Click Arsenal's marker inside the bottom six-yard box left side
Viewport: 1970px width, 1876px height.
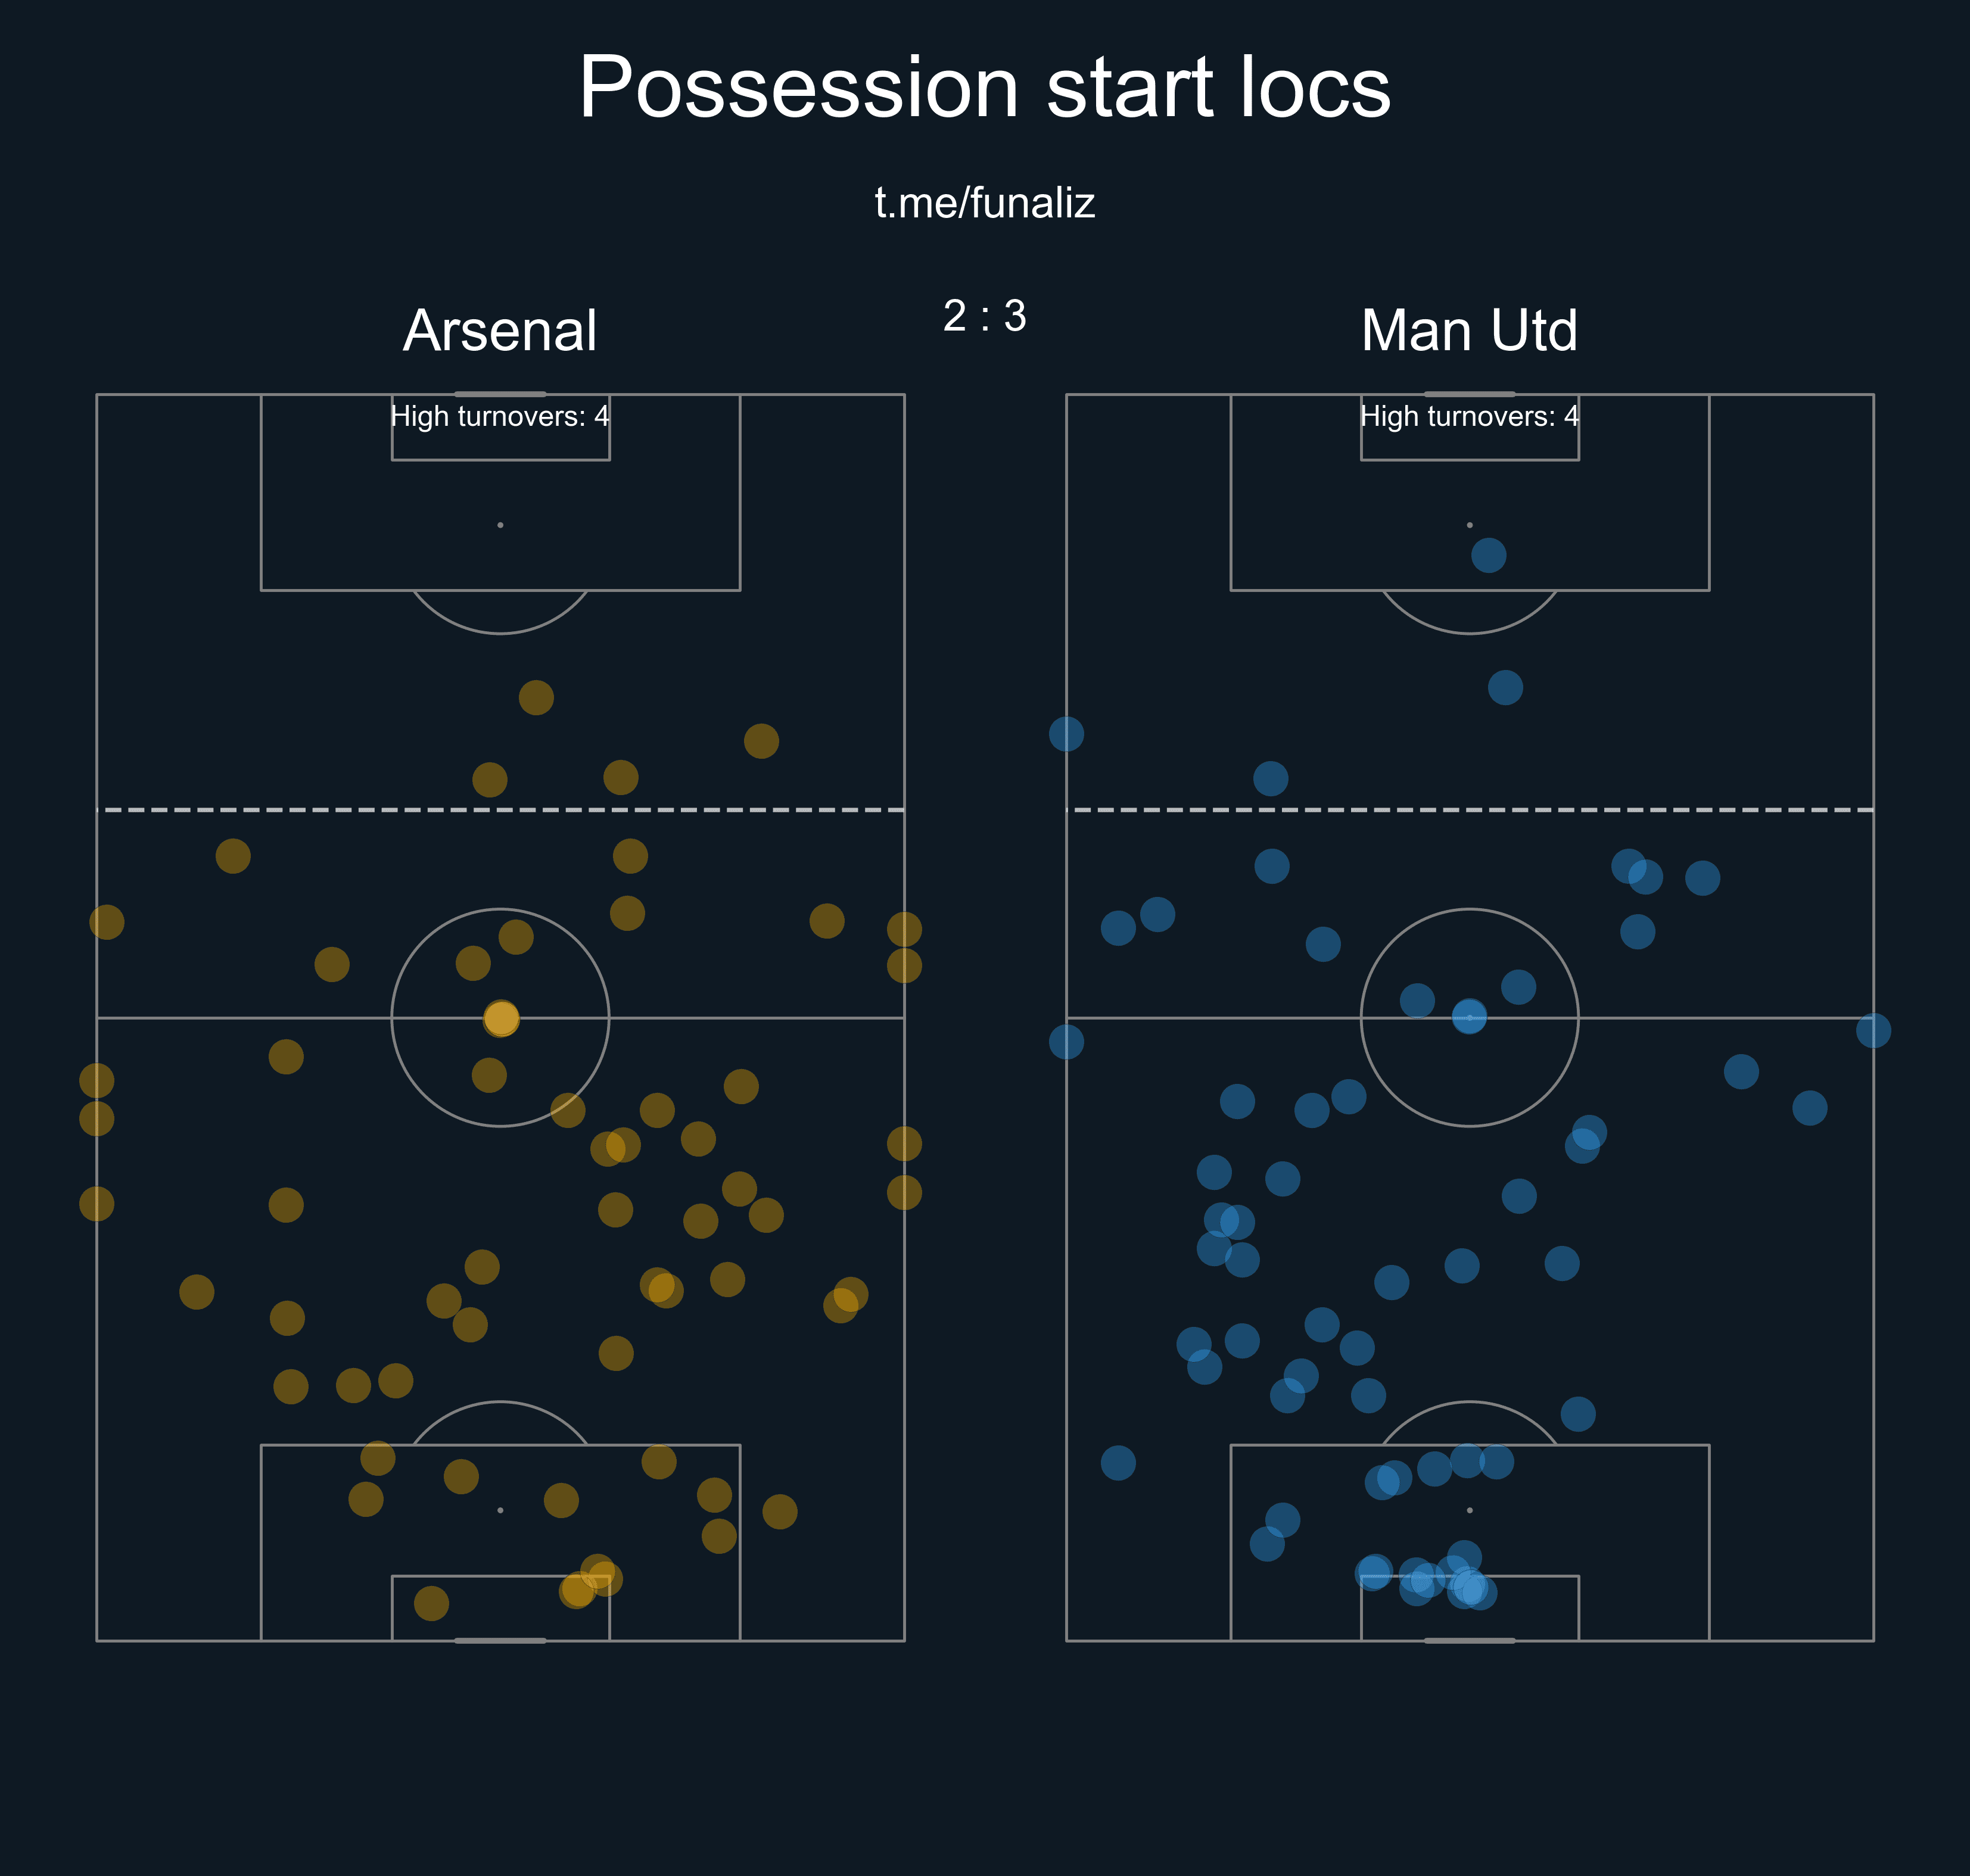(x=431, y=1603)
